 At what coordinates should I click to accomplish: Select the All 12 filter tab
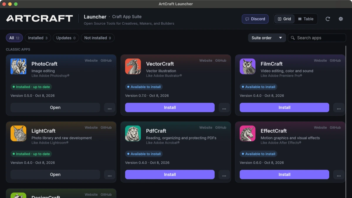point(14,38)
